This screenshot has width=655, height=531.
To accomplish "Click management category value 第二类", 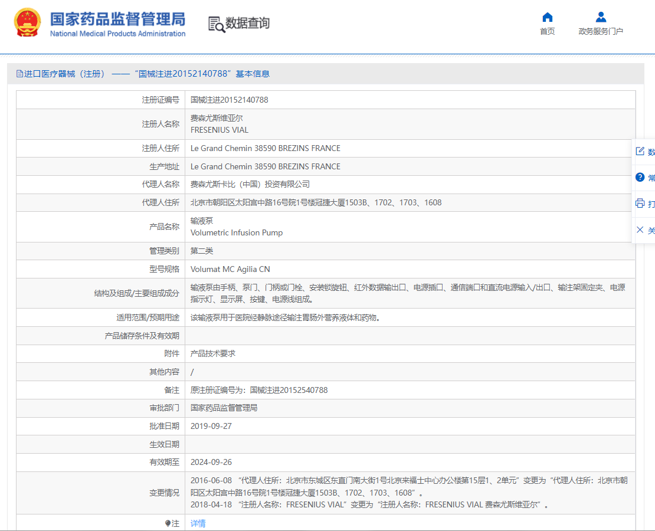I will 202,251.
